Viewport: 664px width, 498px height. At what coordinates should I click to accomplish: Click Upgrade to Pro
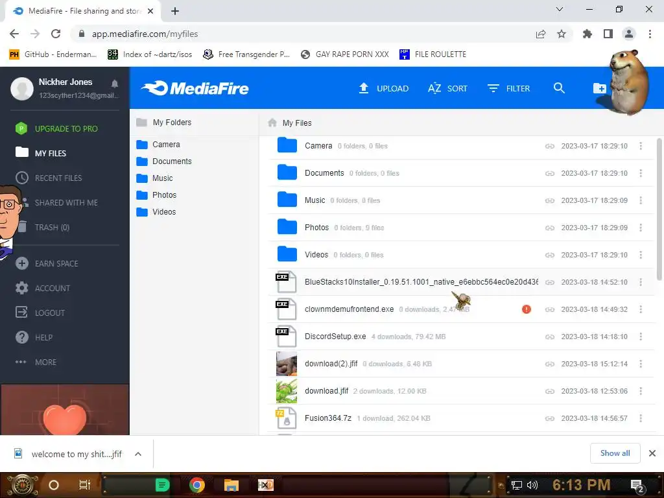click(x=56, y=128)
